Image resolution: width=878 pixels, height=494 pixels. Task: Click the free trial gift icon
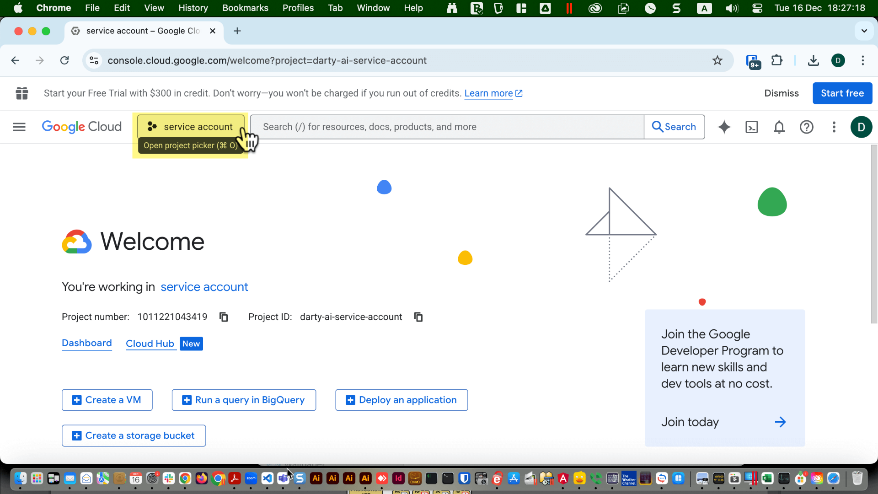(21, 93)
